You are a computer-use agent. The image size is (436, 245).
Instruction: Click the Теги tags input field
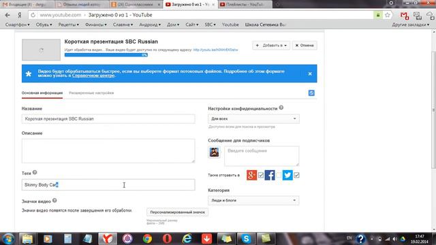click(x=108, y=184)
